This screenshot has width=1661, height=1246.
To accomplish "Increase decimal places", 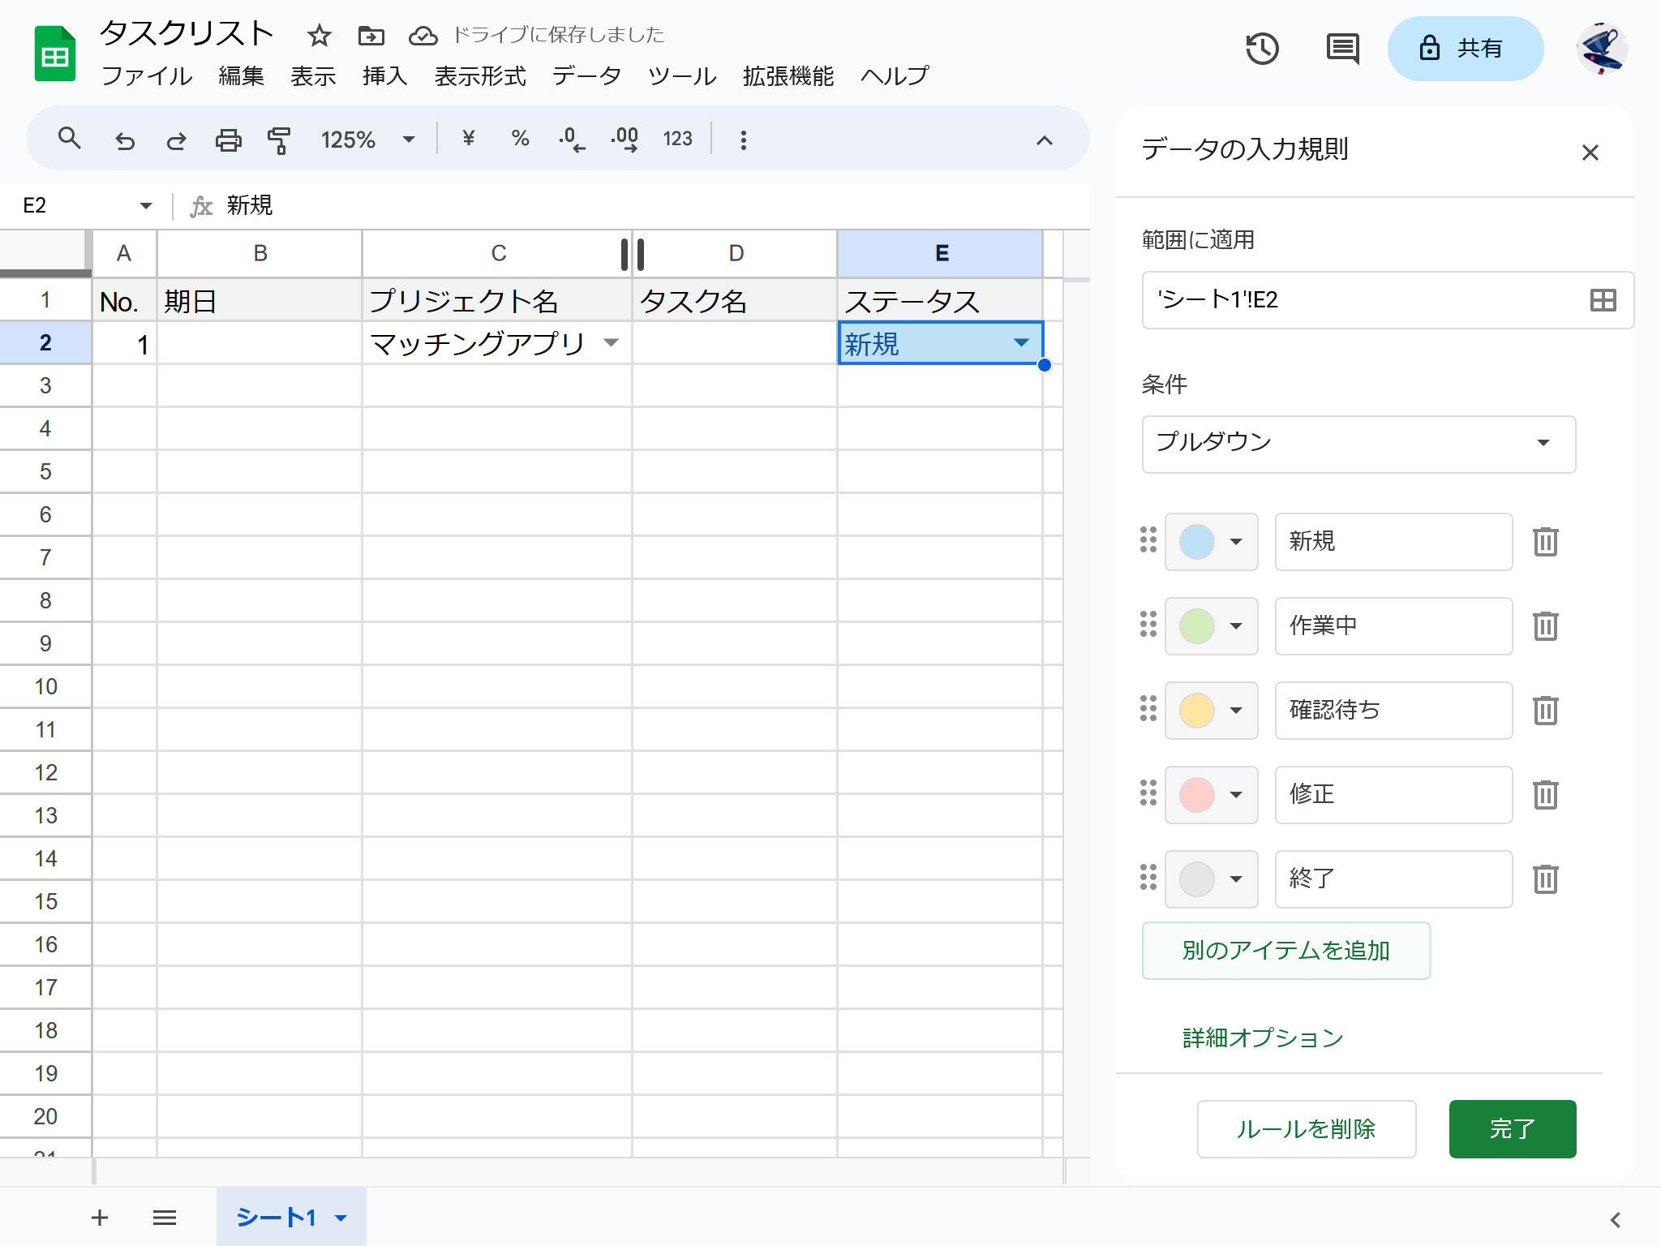I will pos(624,140).
